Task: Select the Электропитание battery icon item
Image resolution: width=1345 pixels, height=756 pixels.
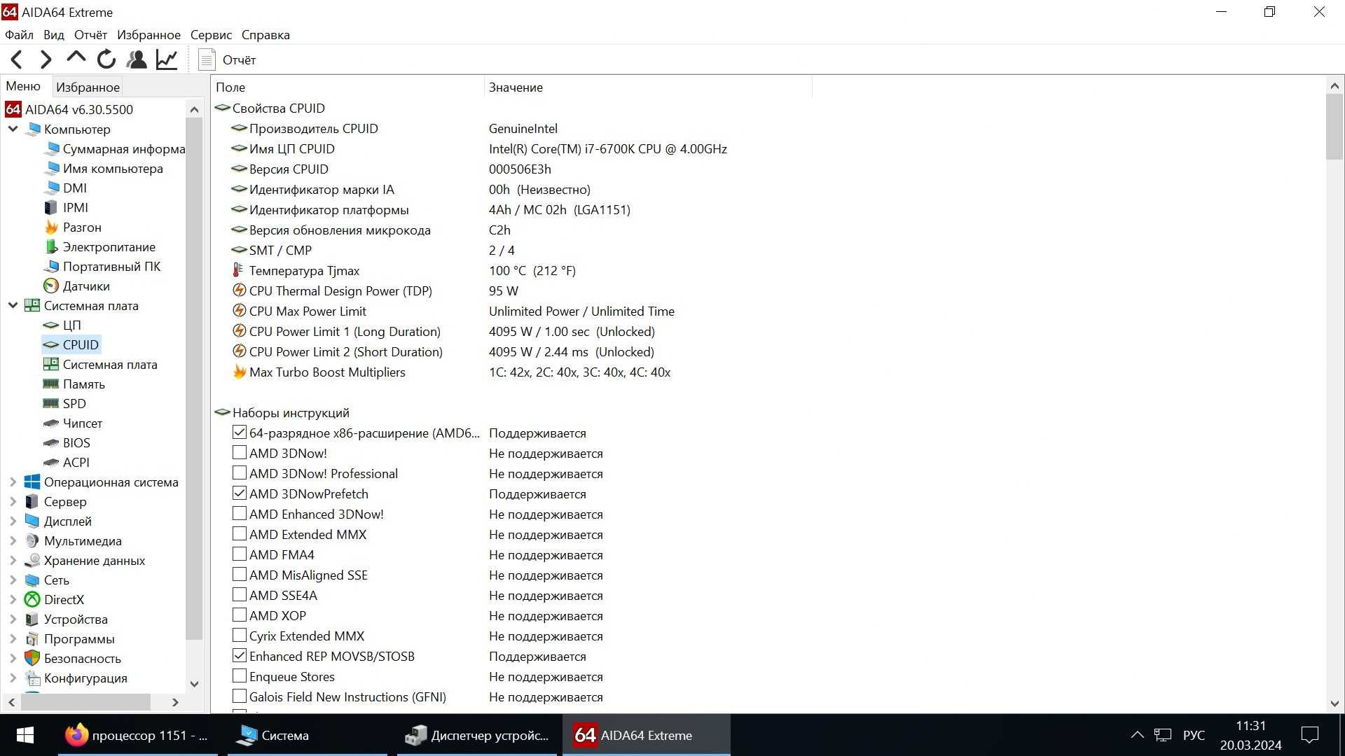Action: tap(51, 246)
